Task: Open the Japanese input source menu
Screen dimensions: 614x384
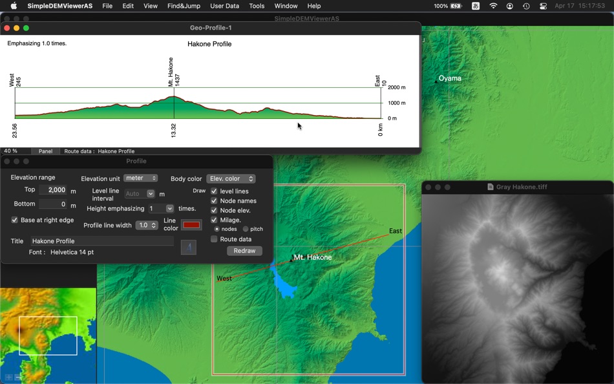Action: 476,6
